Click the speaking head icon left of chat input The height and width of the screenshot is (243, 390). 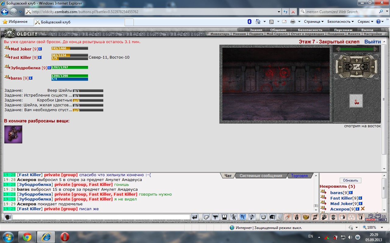tap(8, 217)
